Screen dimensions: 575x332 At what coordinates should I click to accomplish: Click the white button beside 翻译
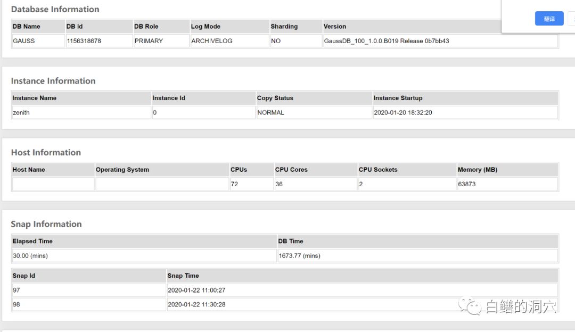(571, 19)
